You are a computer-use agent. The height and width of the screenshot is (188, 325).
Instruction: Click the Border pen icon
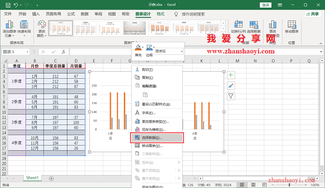click(x=149, y=48)
